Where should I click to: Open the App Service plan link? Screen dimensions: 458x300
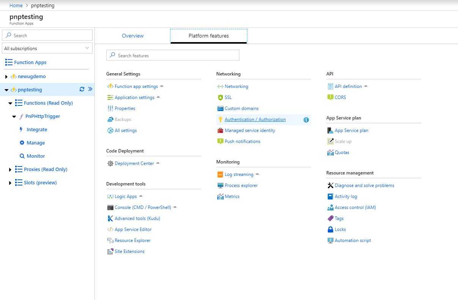point(351,130)
